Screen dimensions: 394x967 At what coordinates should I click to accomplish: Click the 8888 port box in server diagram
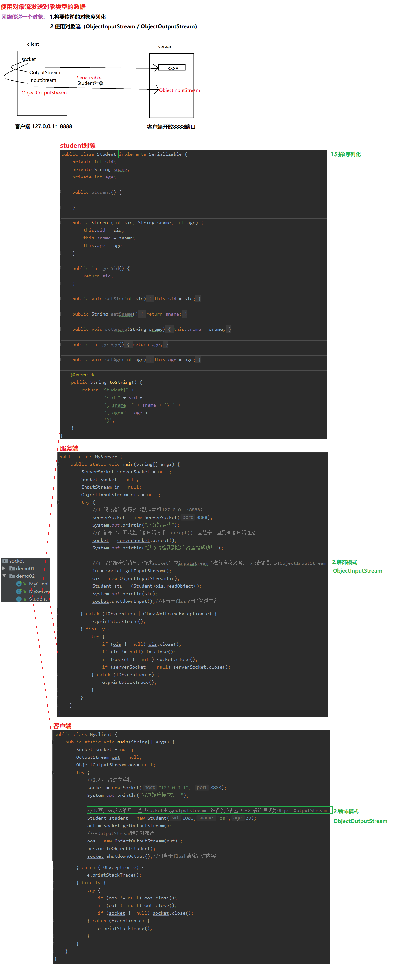172,68
